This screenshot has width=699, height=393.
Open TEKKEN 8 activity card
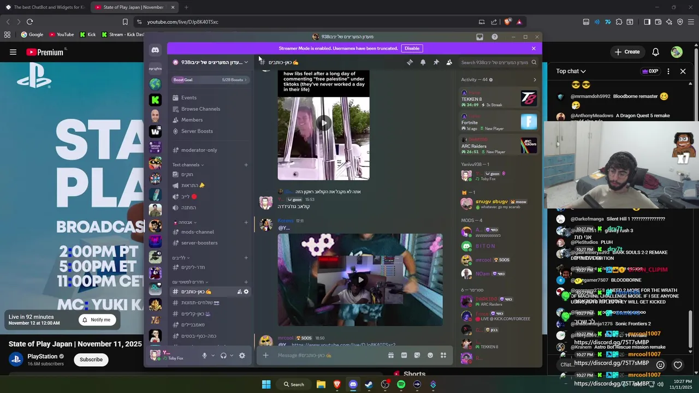click(x=499, y=99)
